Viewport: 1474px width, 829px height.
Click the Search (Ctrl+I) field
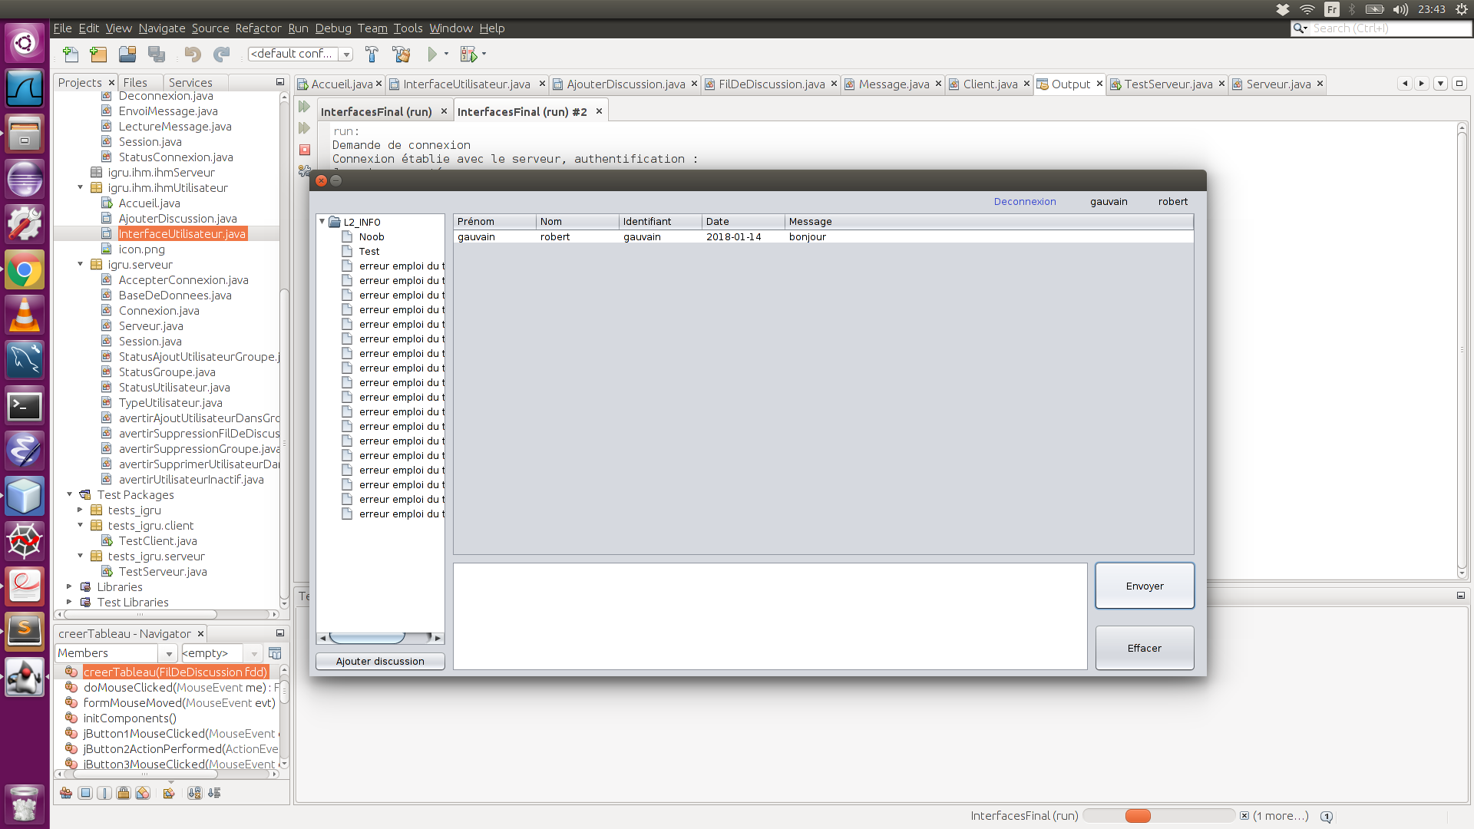point(1380,28)
